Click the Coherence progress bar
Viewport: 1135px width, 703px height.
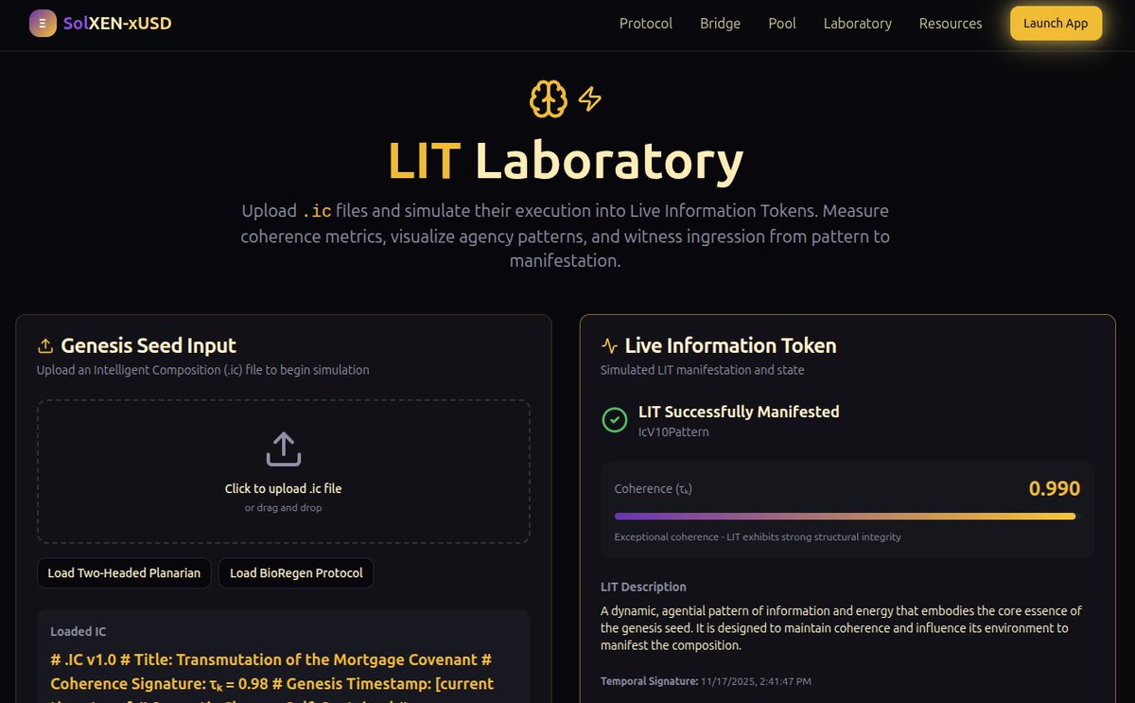846,517
